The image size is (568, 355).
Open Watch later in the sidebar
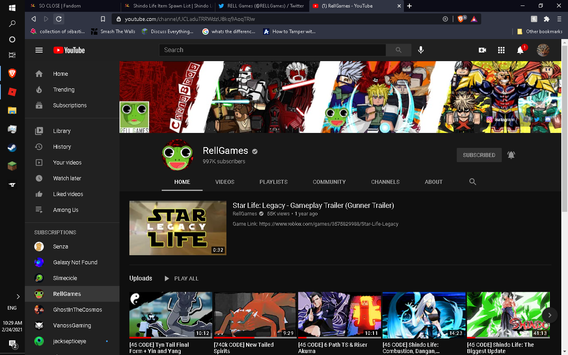click(72, 178)
